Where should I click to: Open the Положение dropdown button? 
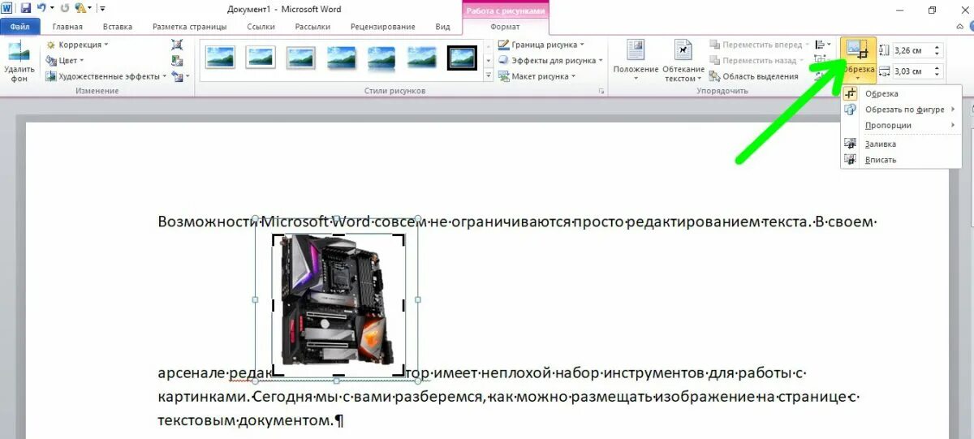636,61
